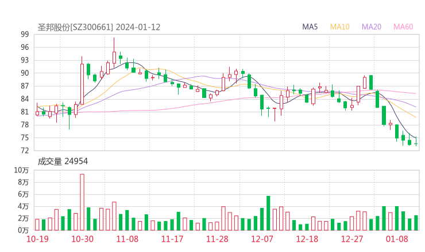425x252 pixels.
Task: Click the tallest volume bar above 10-30
Action: (82, 202)
